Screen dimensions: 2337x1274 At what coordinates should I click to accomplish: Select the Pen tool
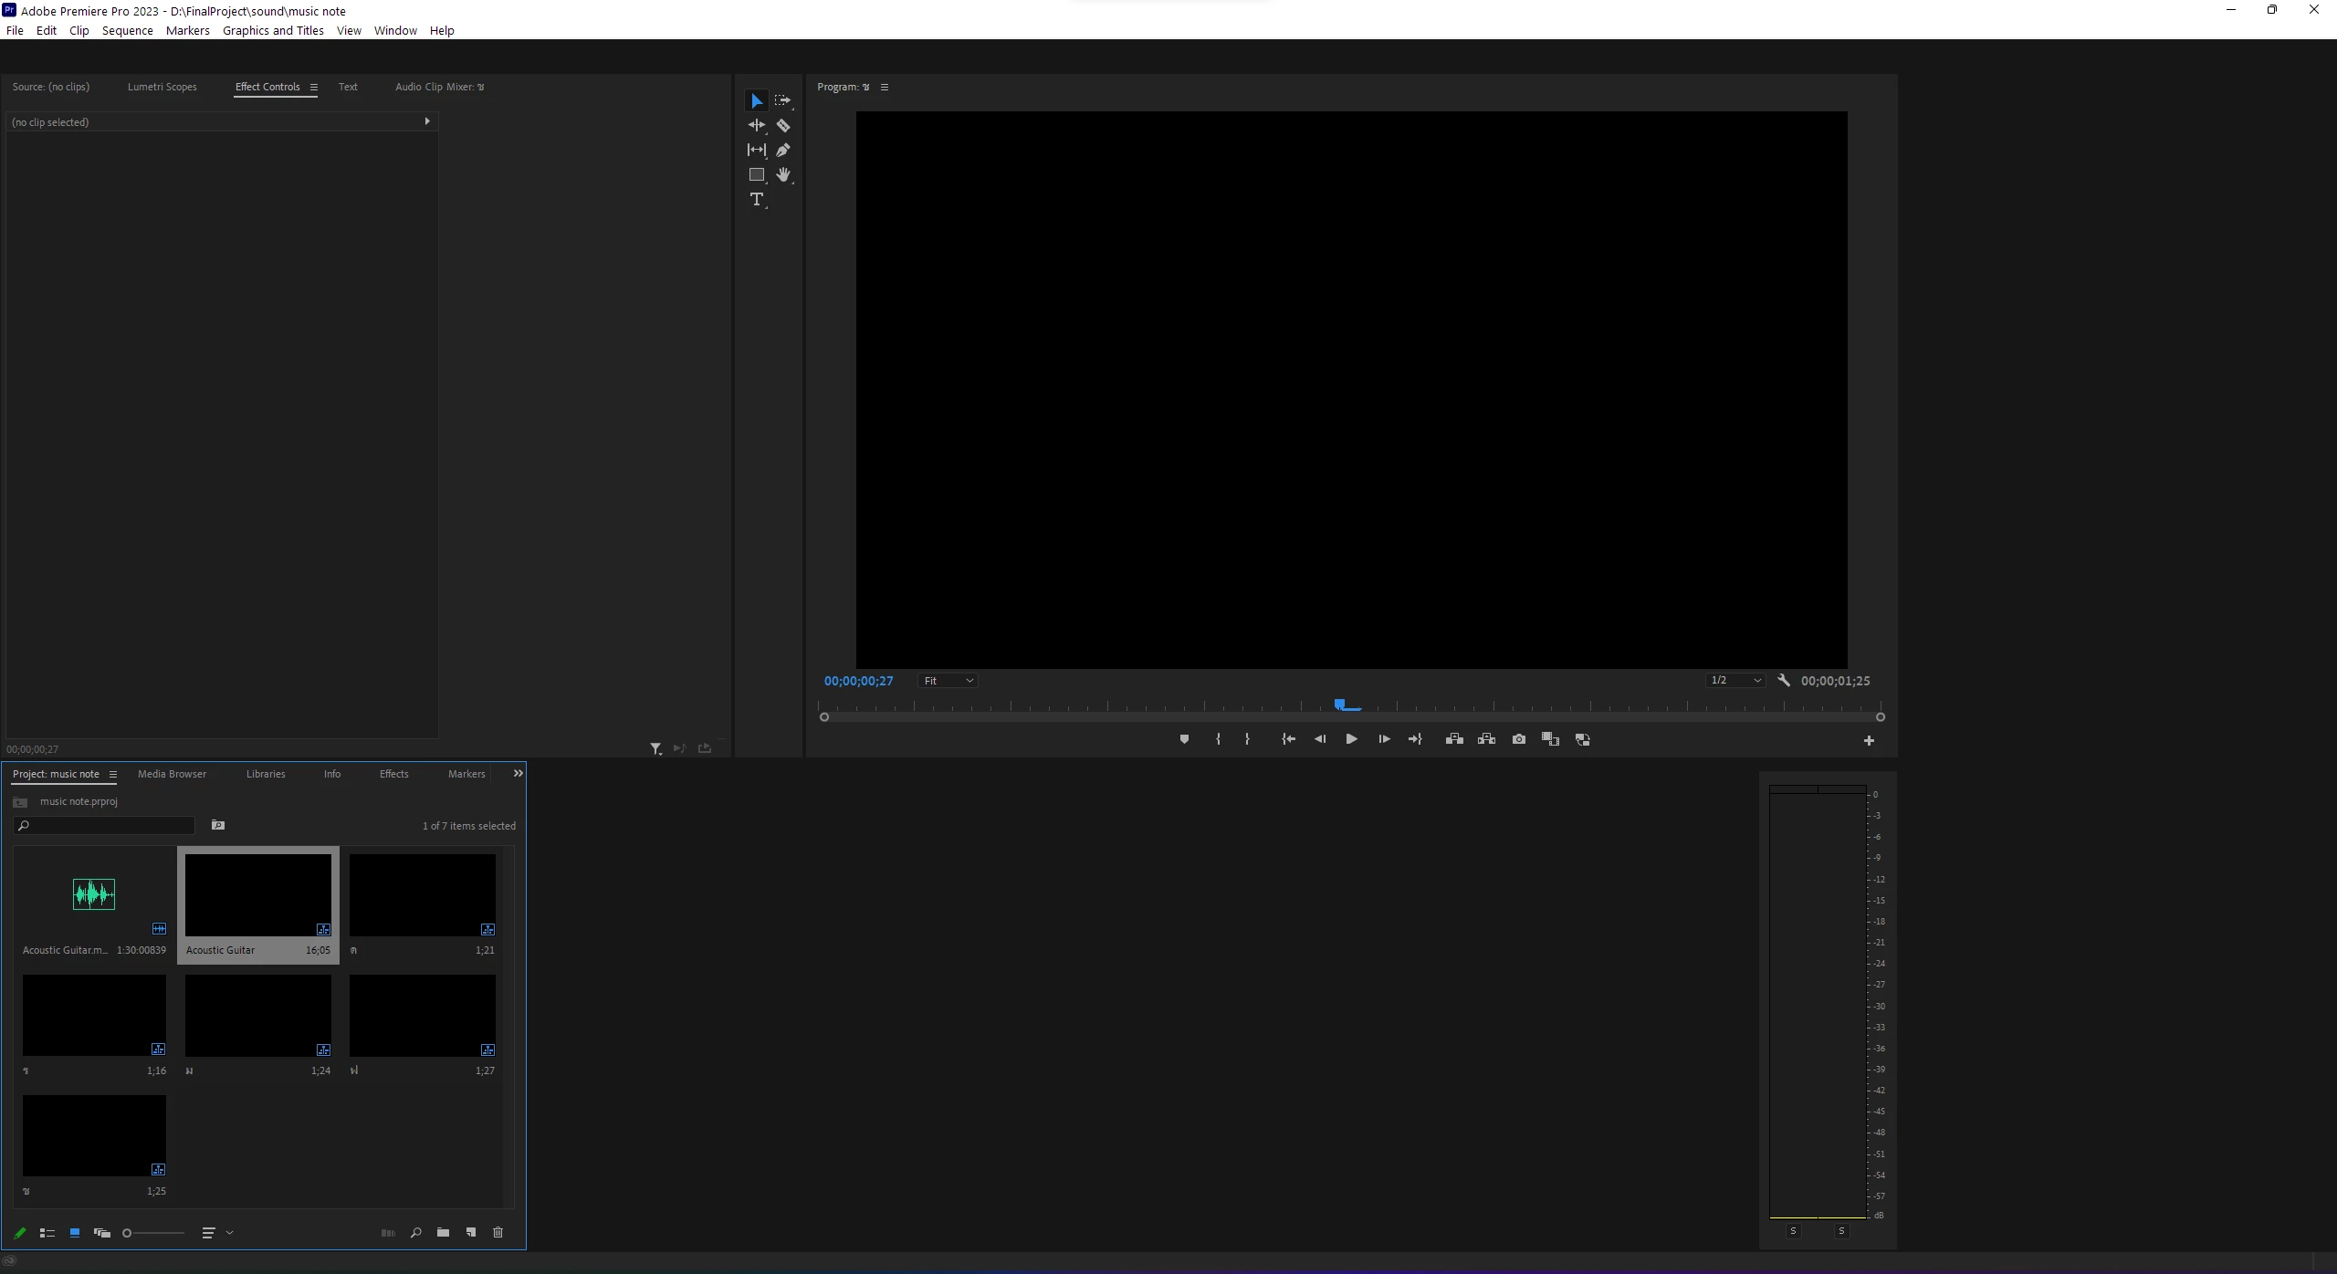(x=783, y=151)
